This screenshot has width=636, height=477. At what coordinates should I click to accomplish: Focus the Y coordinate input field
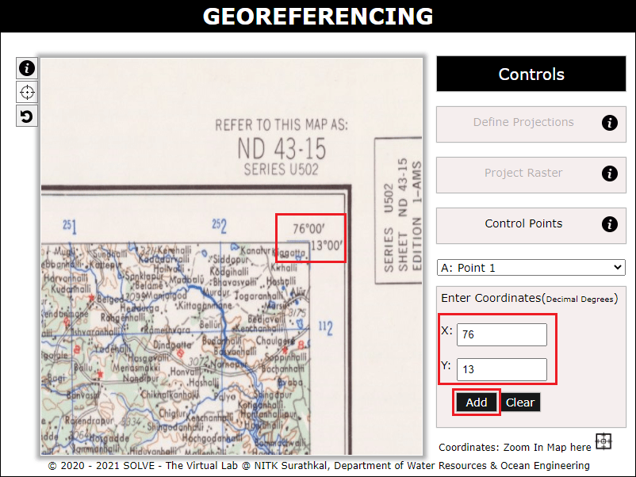point(502,369)
